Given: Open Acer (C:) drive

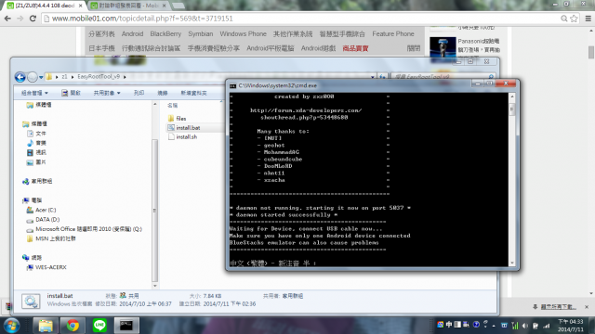Looking at the screenshot, I should [x=46, y=210].
